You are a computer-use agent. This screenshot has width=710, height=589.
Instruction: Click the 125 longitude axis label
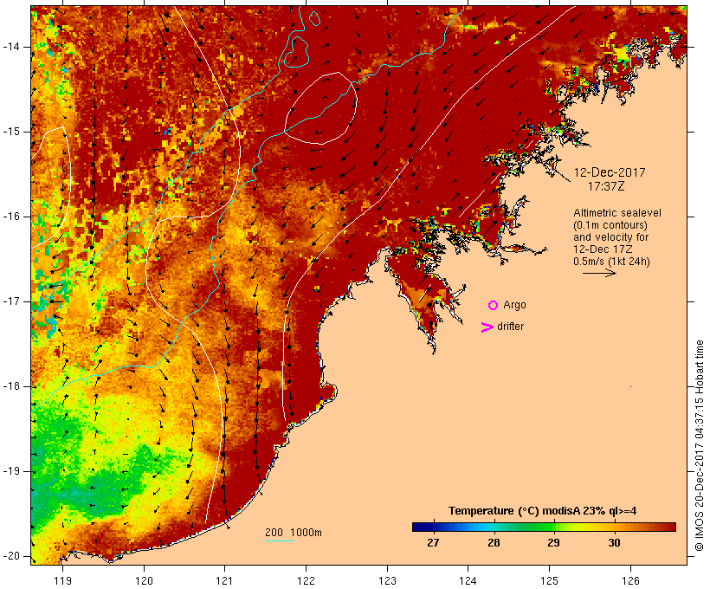[550, 580]
